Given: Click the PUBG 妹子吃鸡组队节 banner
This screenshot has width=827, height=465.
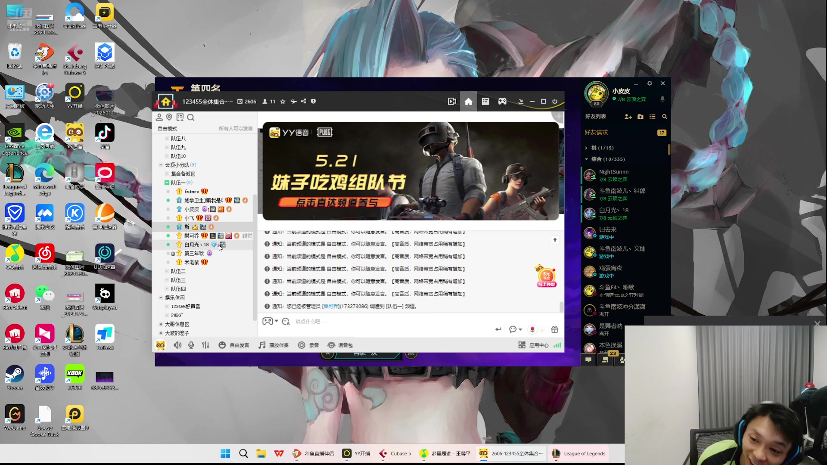Looking at the screenshot, I should [x=411, y=171].
